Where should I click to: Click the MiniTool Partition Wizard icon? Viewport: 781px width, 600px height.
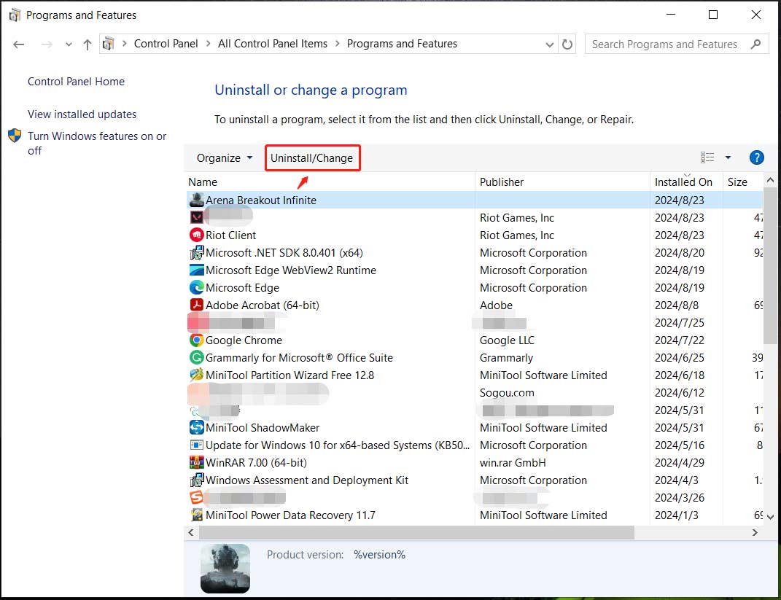coord(197,375)
